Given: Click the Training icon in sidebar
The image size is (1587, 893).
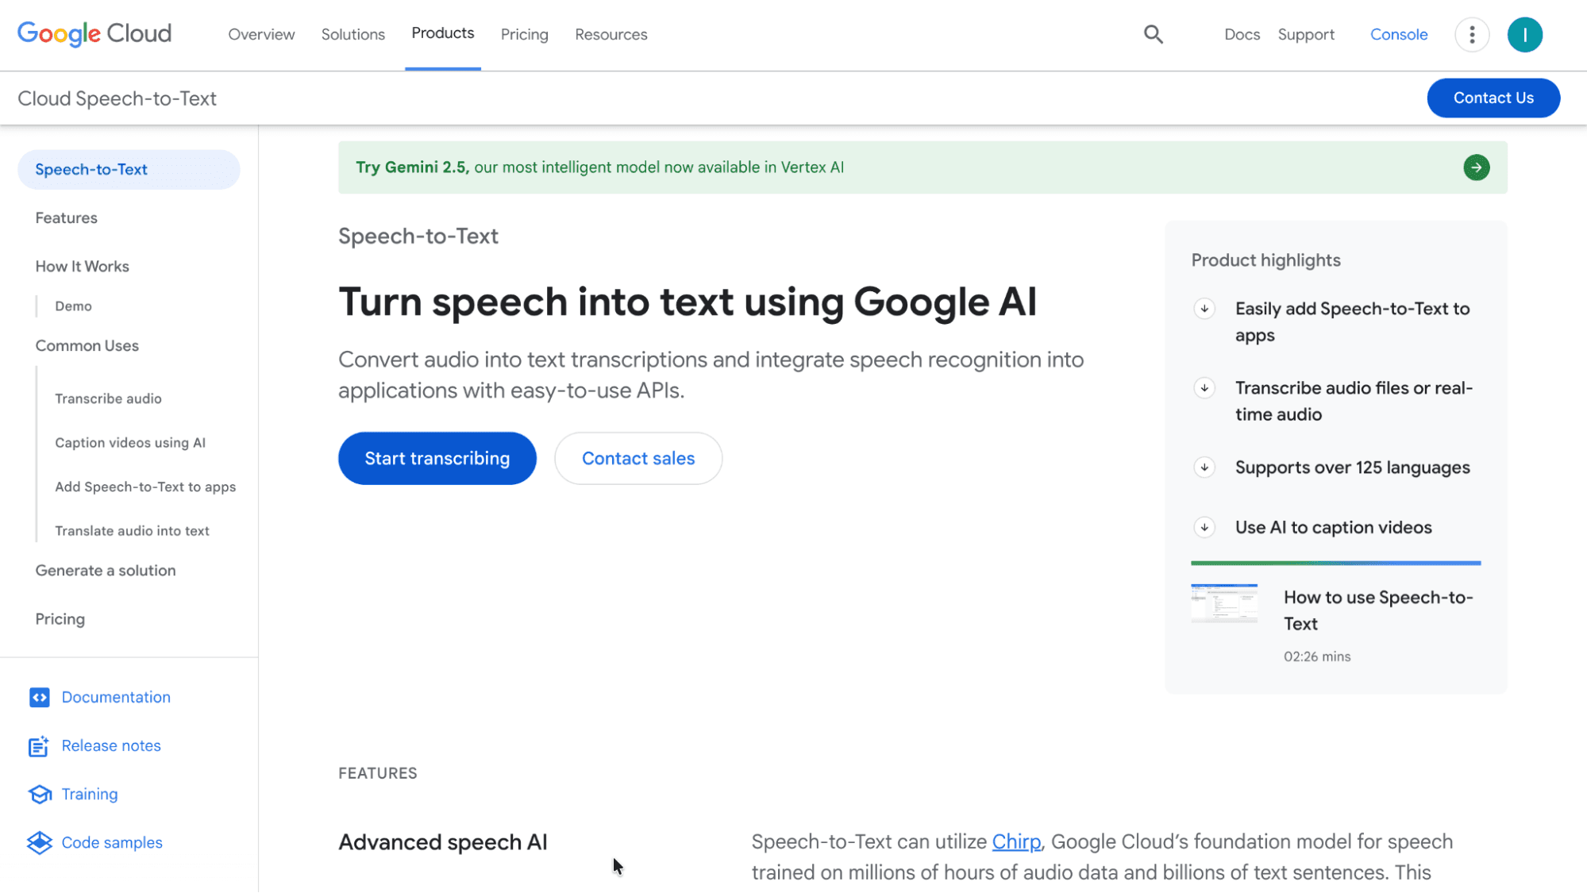Looking at the screenshot, I should tap(40, 794).
